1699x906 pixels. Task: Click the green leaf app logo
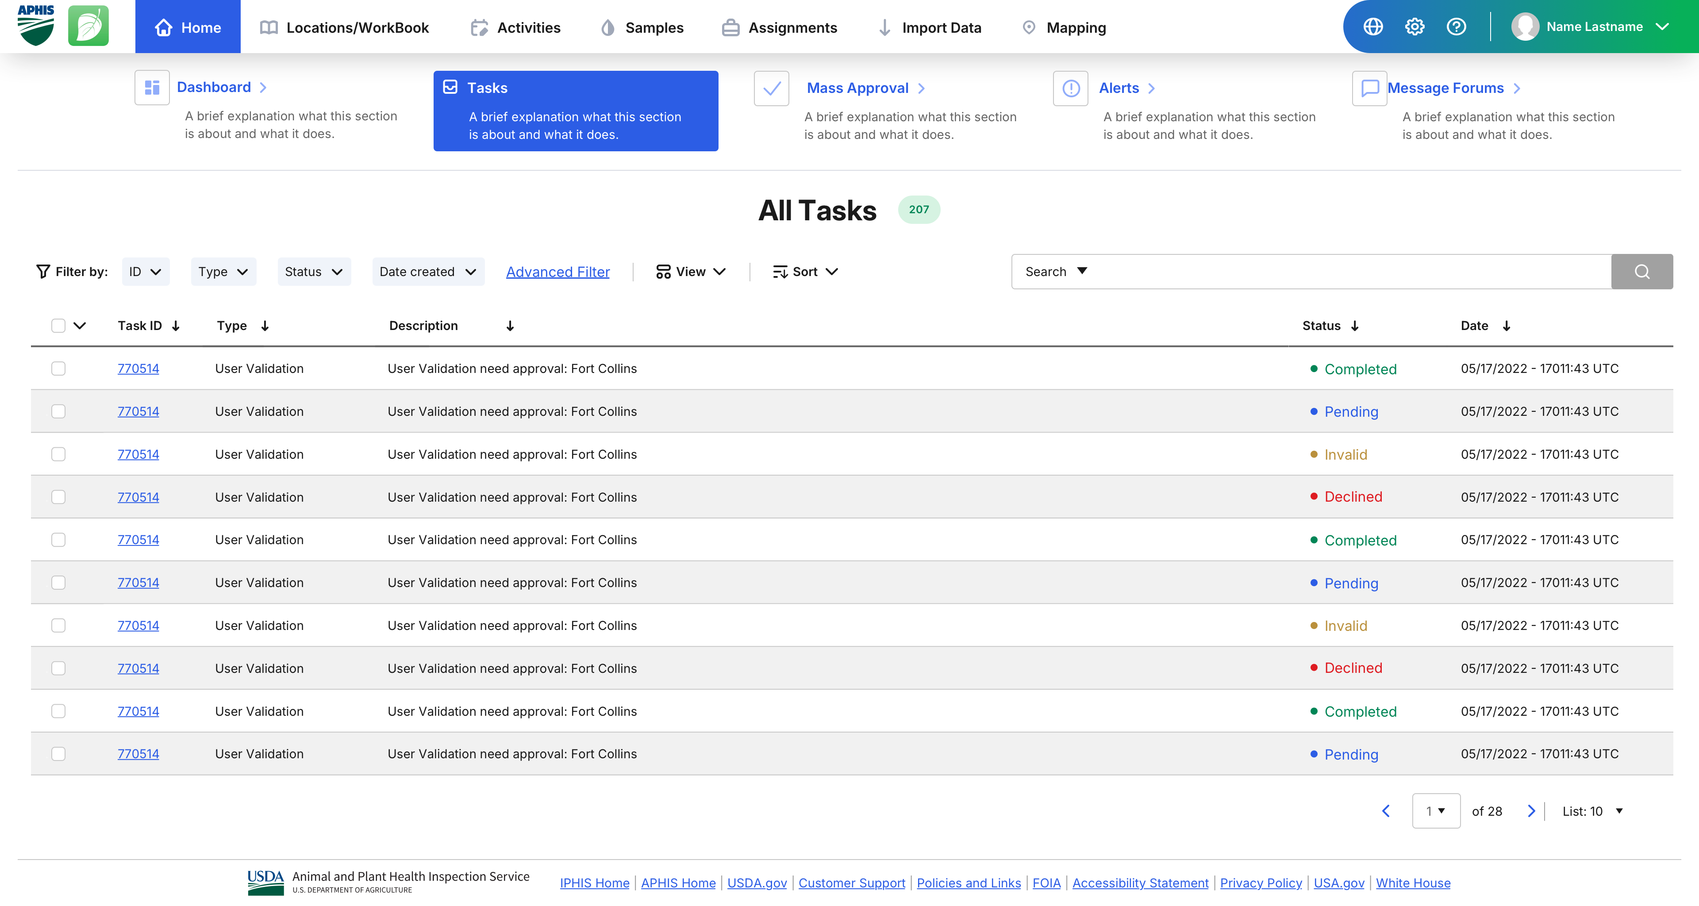(x=88, y=27)
